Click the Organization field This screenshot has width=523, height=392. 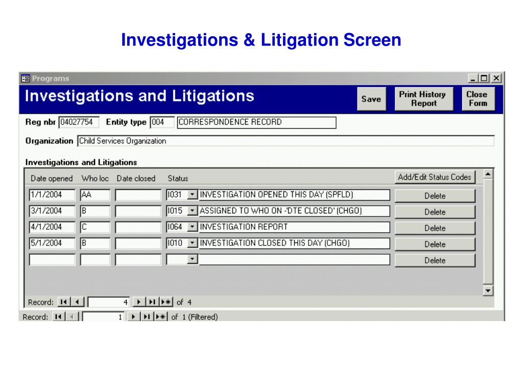(x=286, y=141)
